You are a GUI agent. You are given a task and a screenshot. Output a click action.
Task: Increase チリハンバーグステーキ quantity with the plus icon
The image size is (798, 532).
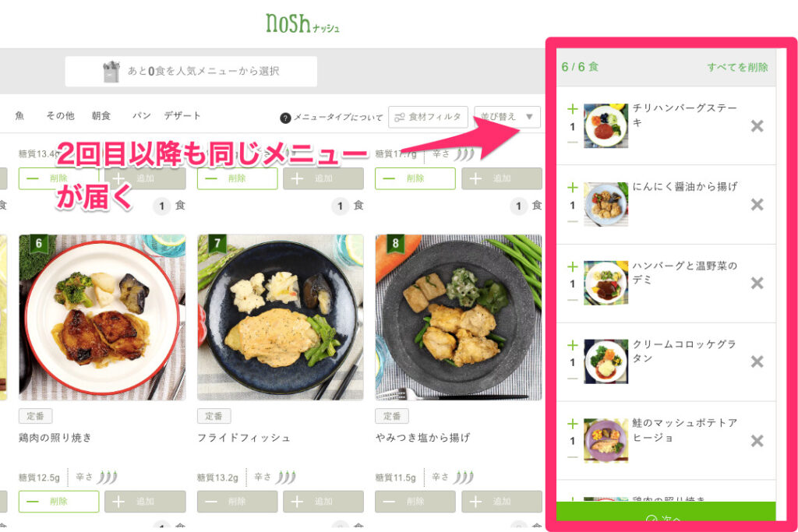click(573, 109)
